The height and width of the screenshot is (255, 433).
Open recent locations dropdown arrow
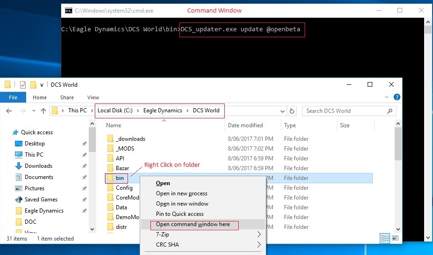pos(34,111)
